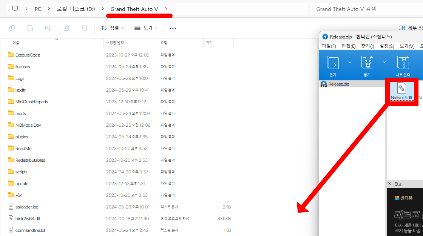Open the dropdown arrow next to 풀기
Screen dimensions: 423x236
(x=384, y=62)
